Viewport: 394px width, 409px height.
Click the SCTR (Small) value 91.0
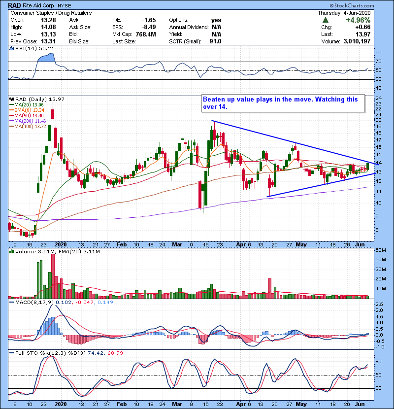[215, 41]
